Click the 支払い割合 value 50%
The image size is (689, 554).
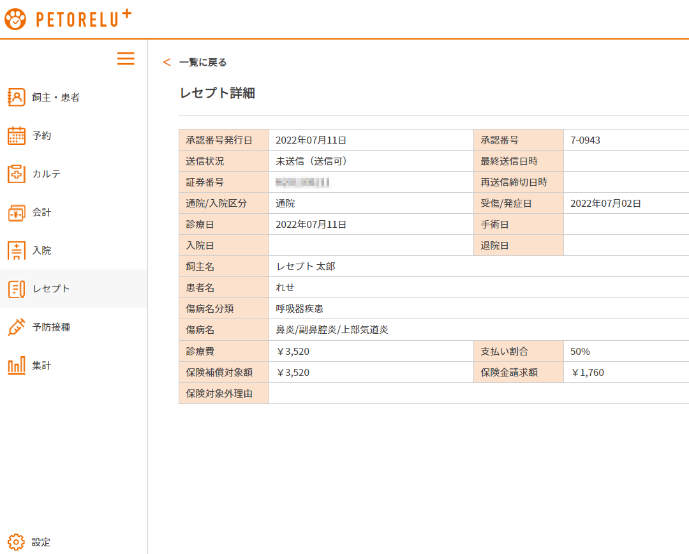tap(580, 352)
